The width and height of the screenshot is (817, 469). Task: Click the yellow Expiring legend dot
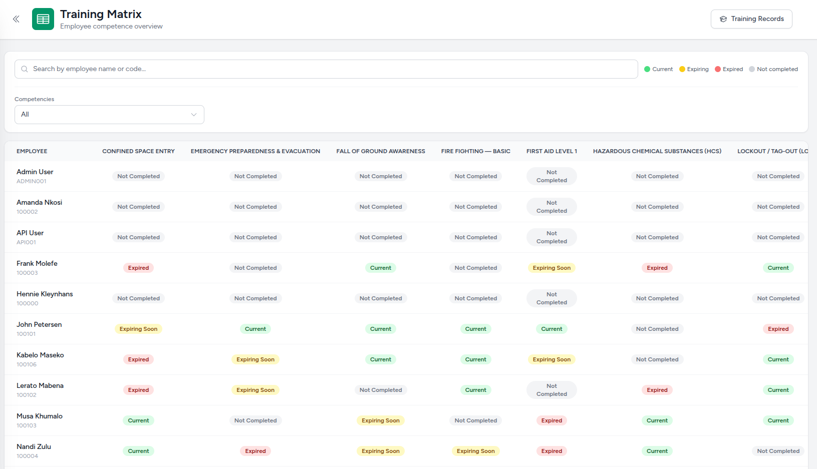point(682,69)
